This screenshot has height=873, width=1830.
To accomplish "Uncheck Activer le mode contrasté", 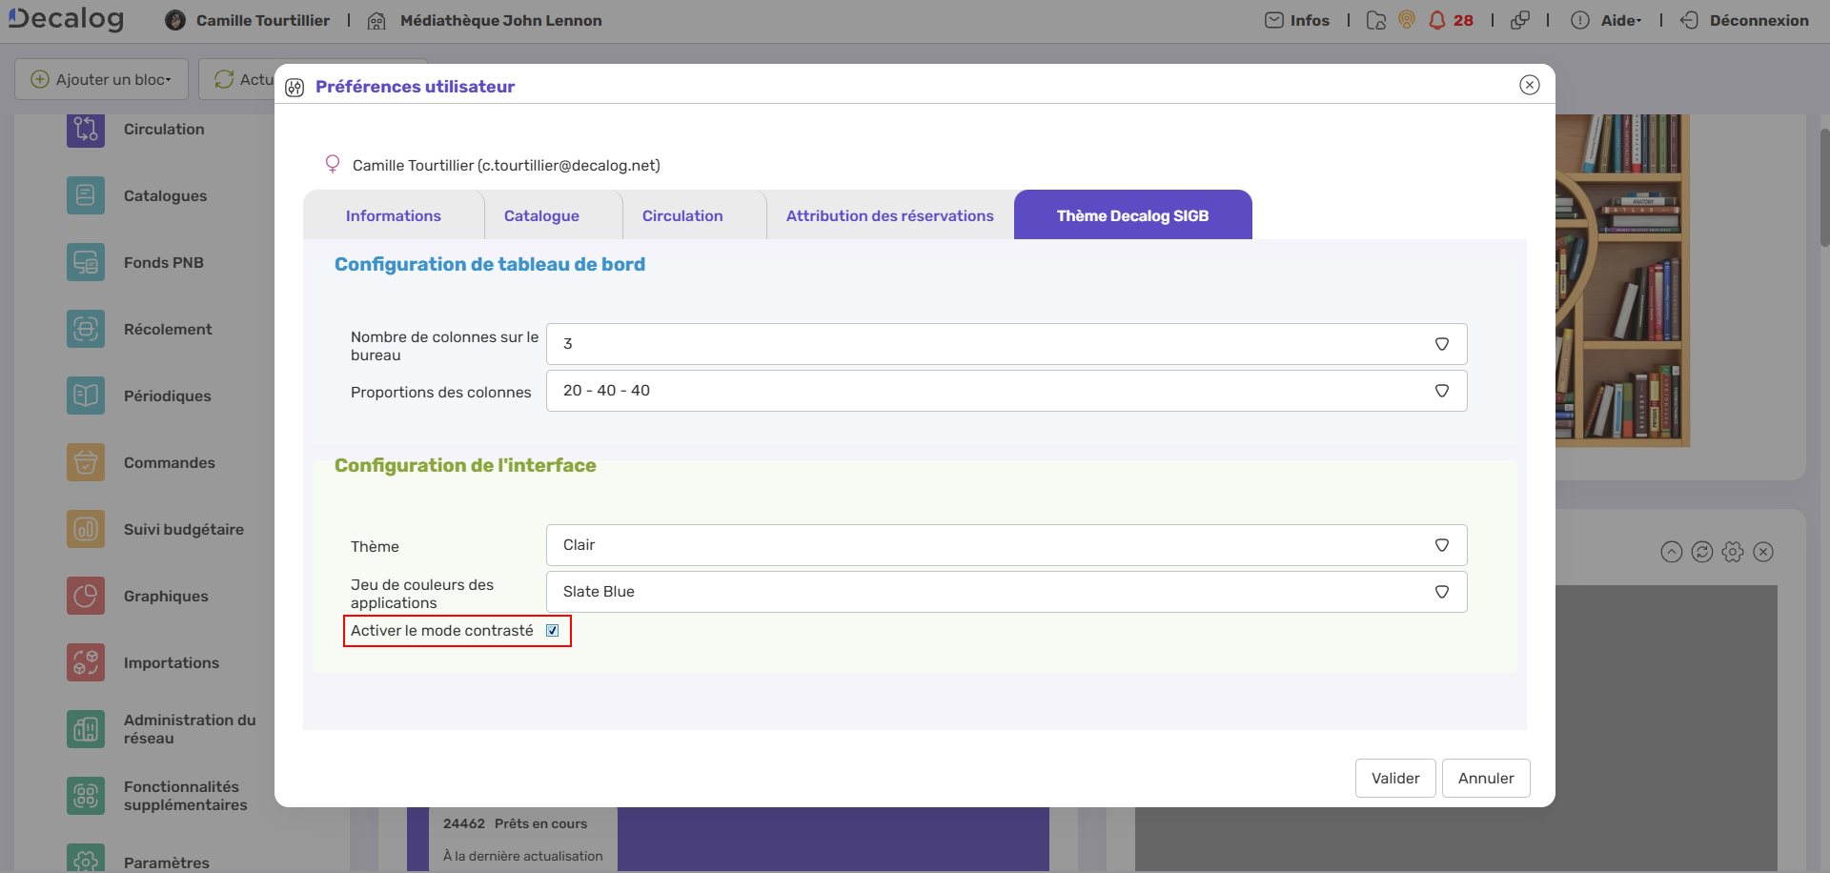I will coord(553,630).
